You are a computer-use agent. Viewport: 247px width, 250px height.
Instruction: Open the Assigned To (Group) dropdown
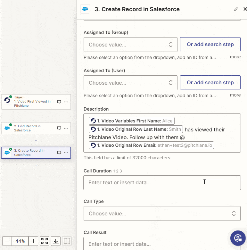point(130,45)
